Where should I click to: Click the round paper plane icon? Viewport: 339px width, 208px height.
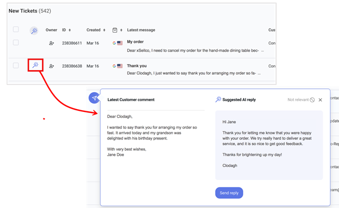coord(94,98)
